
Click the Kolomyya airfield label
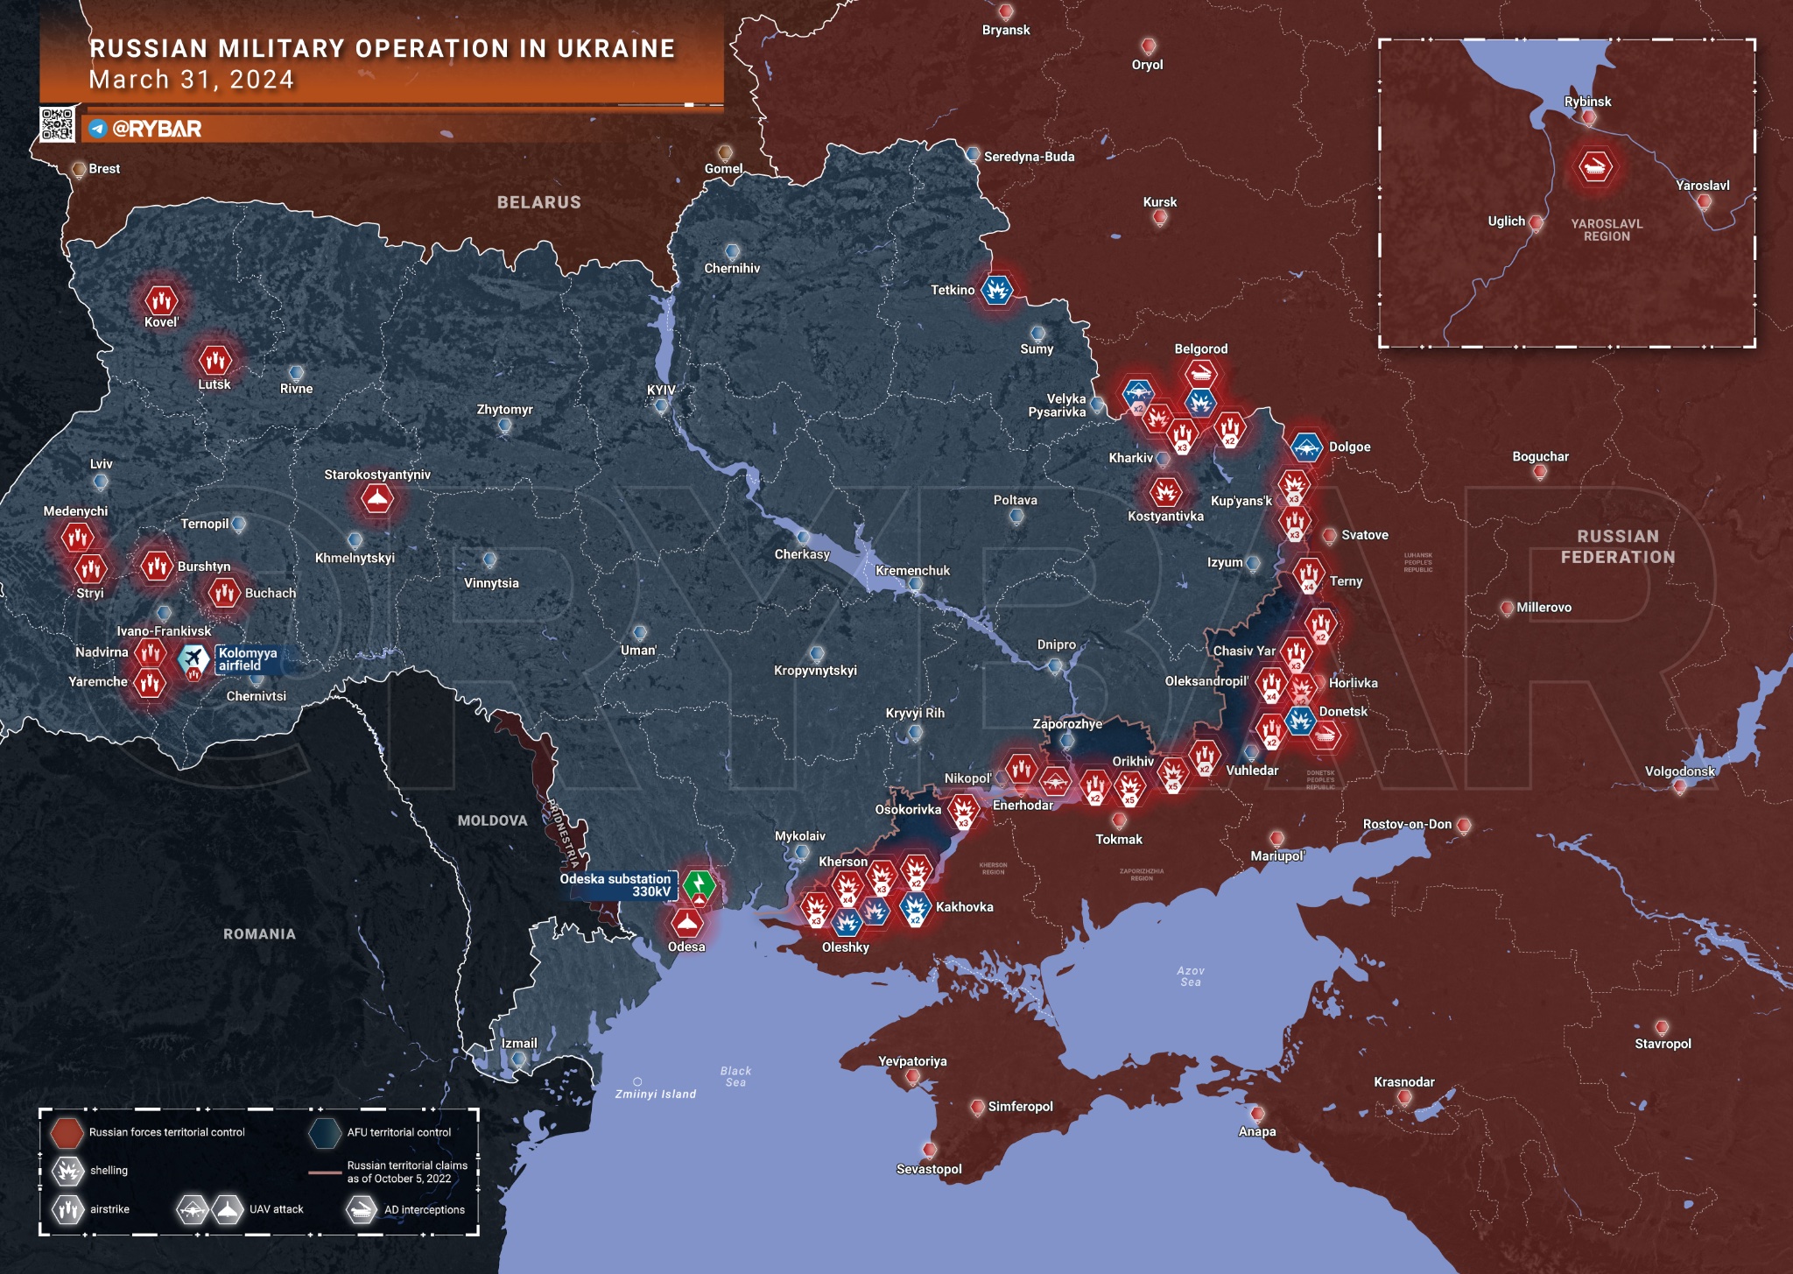tap(247, 659)
